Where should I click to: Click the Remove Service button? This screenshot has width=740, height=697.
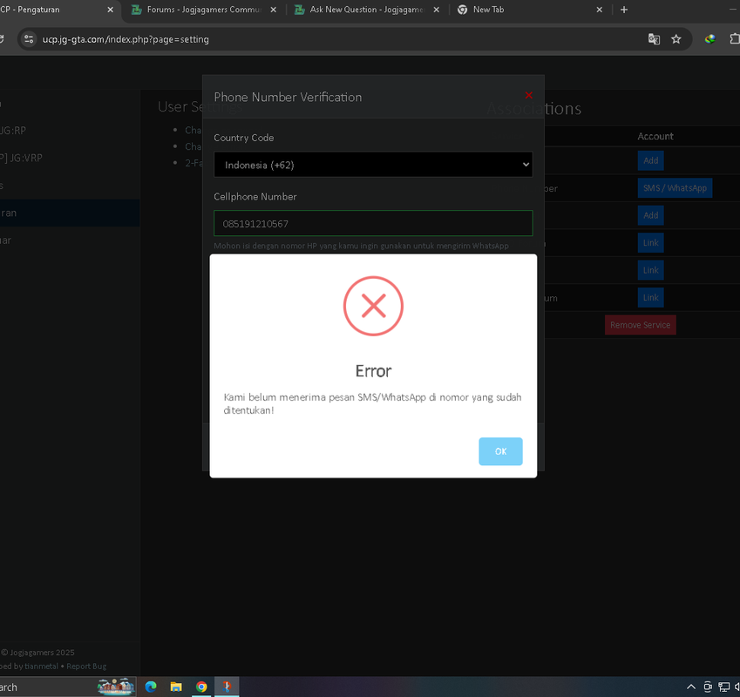(x=640, y=325)
